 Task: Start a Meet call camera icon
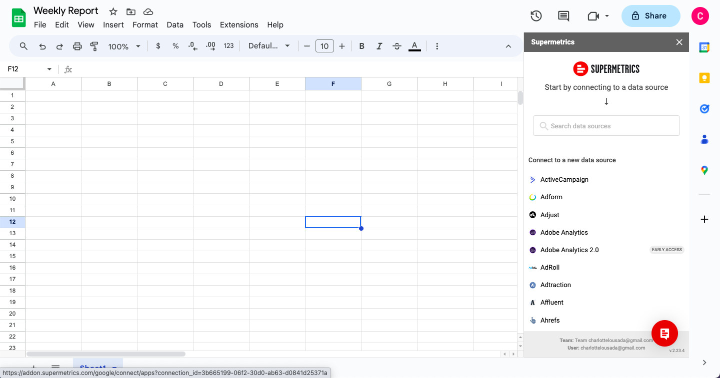593,16
